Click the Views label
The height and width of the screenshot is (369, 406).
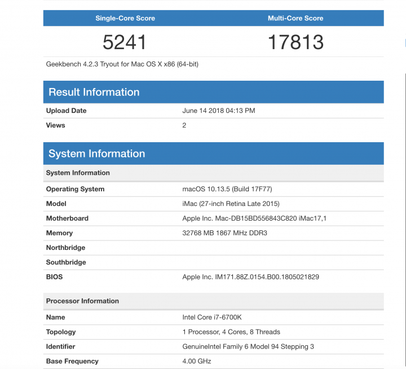[x=55, y=125]
